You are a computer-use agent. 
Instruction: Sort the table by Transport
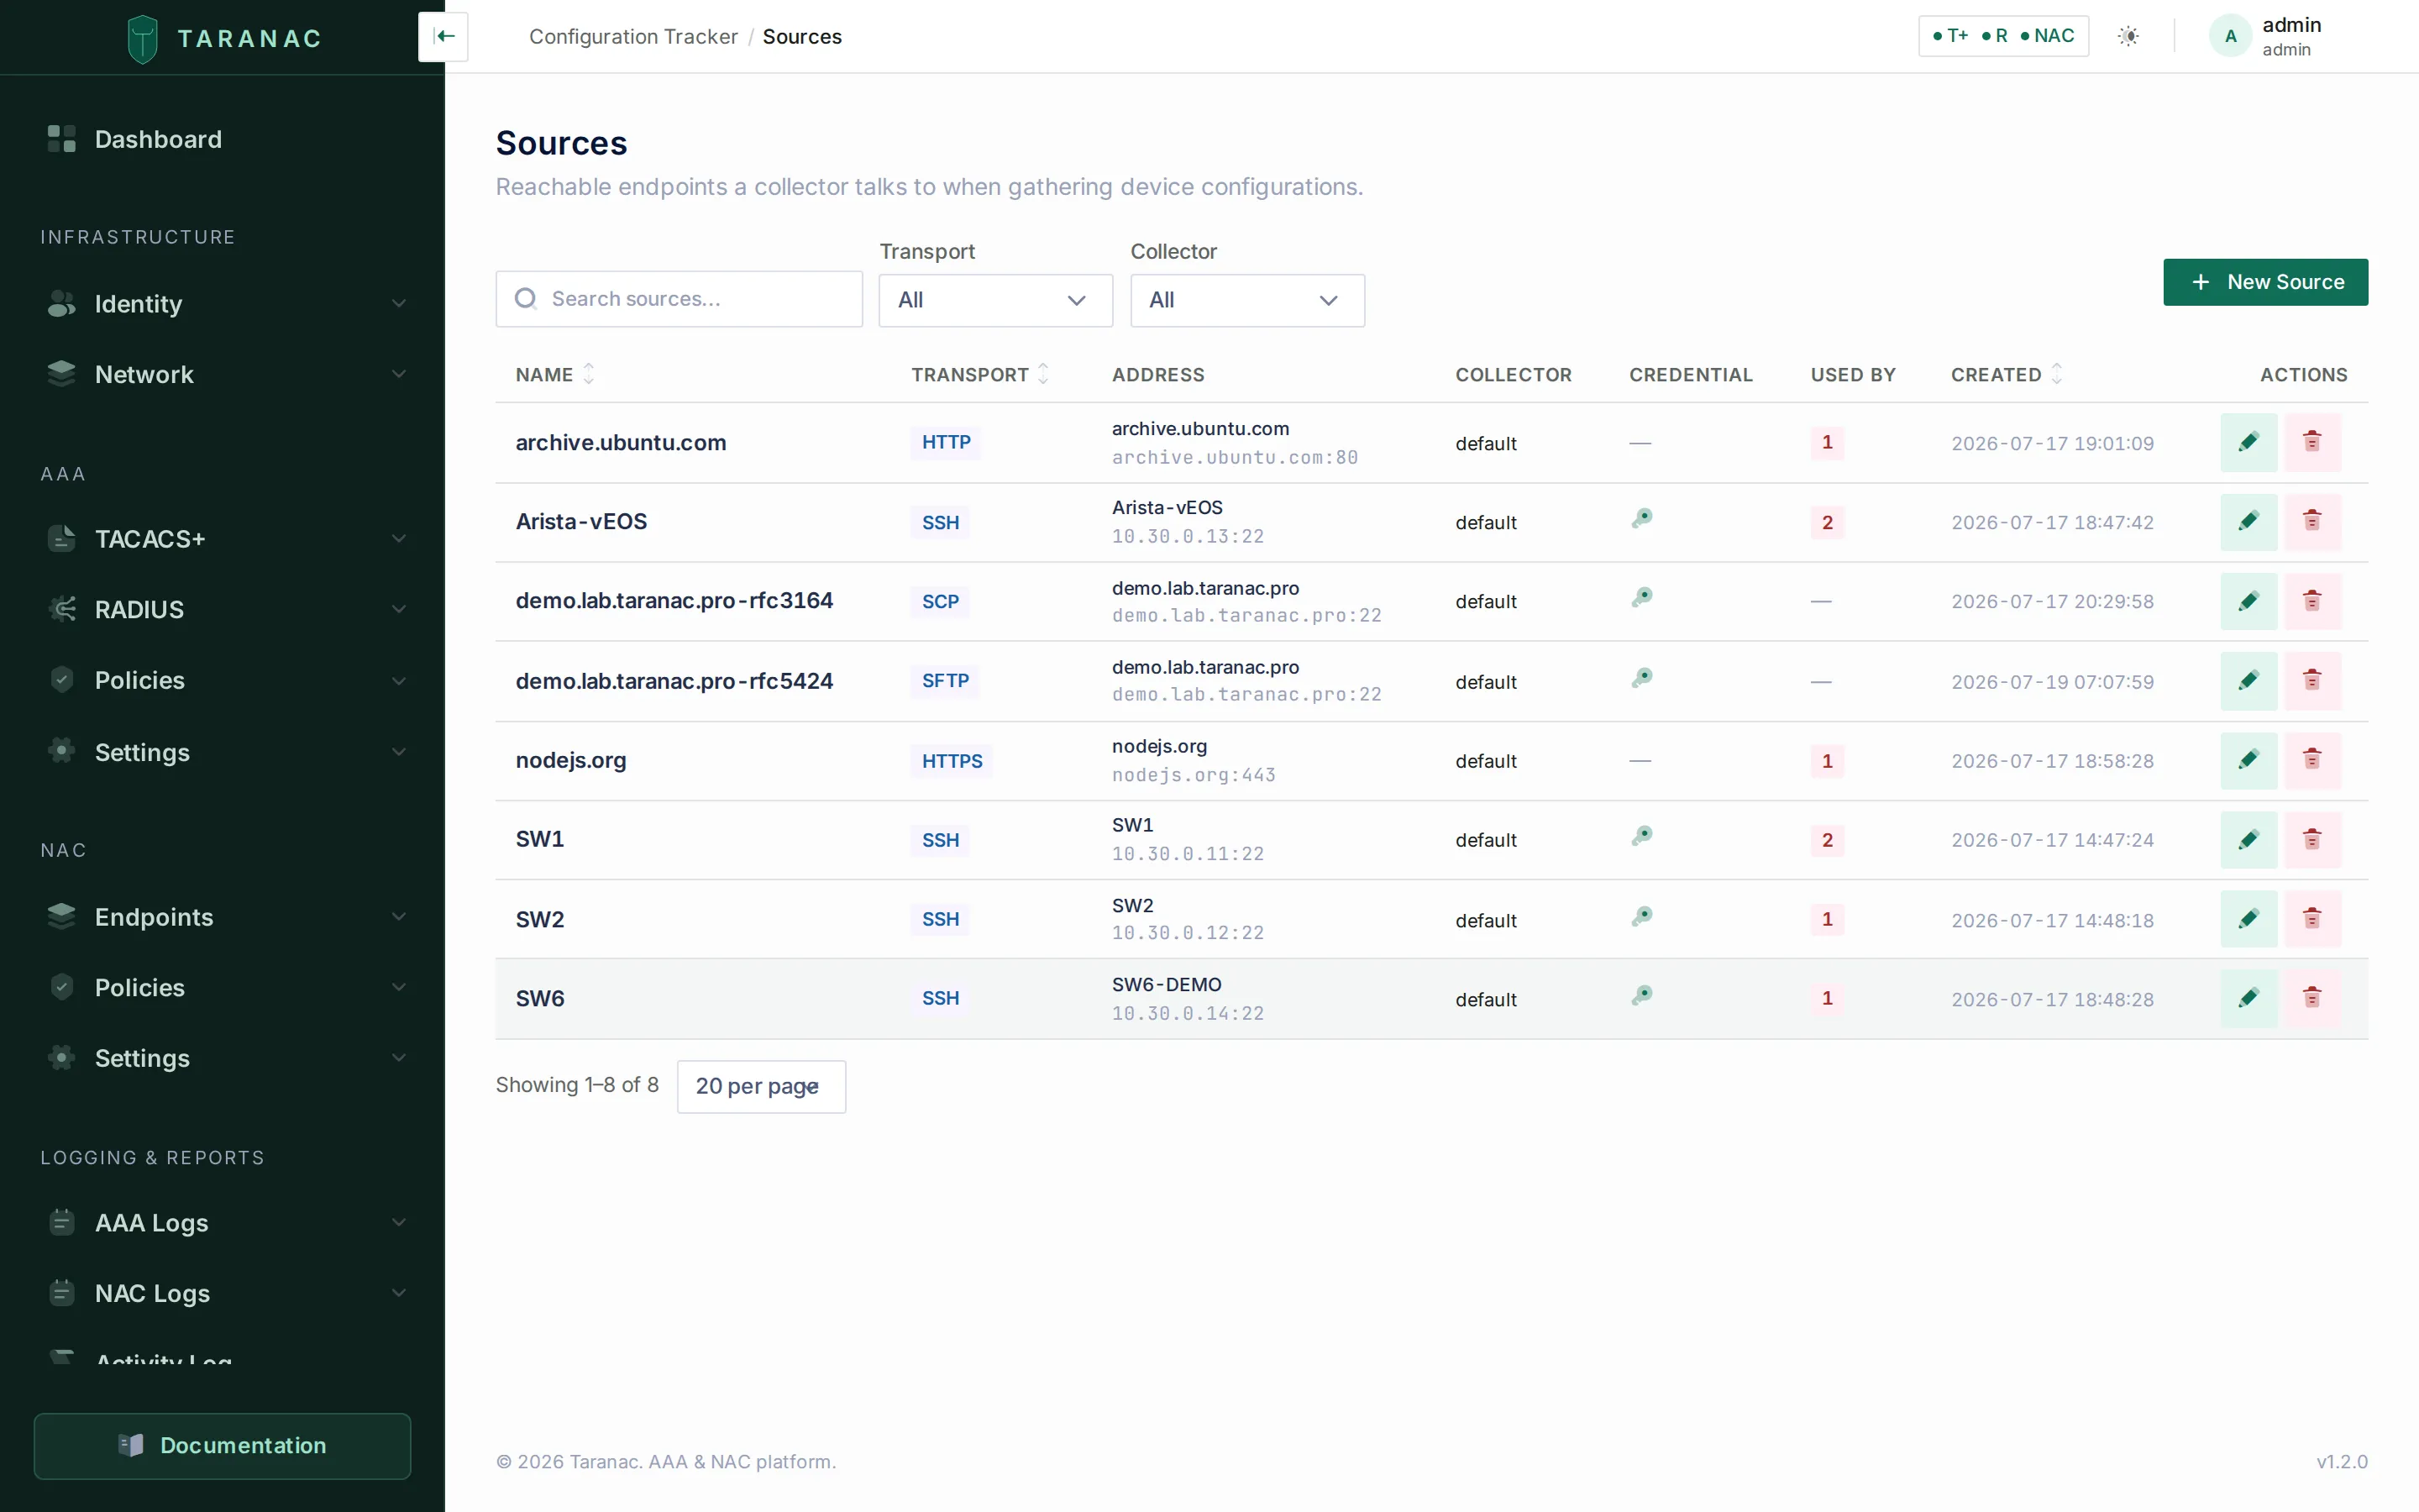(x=979, y=374)
